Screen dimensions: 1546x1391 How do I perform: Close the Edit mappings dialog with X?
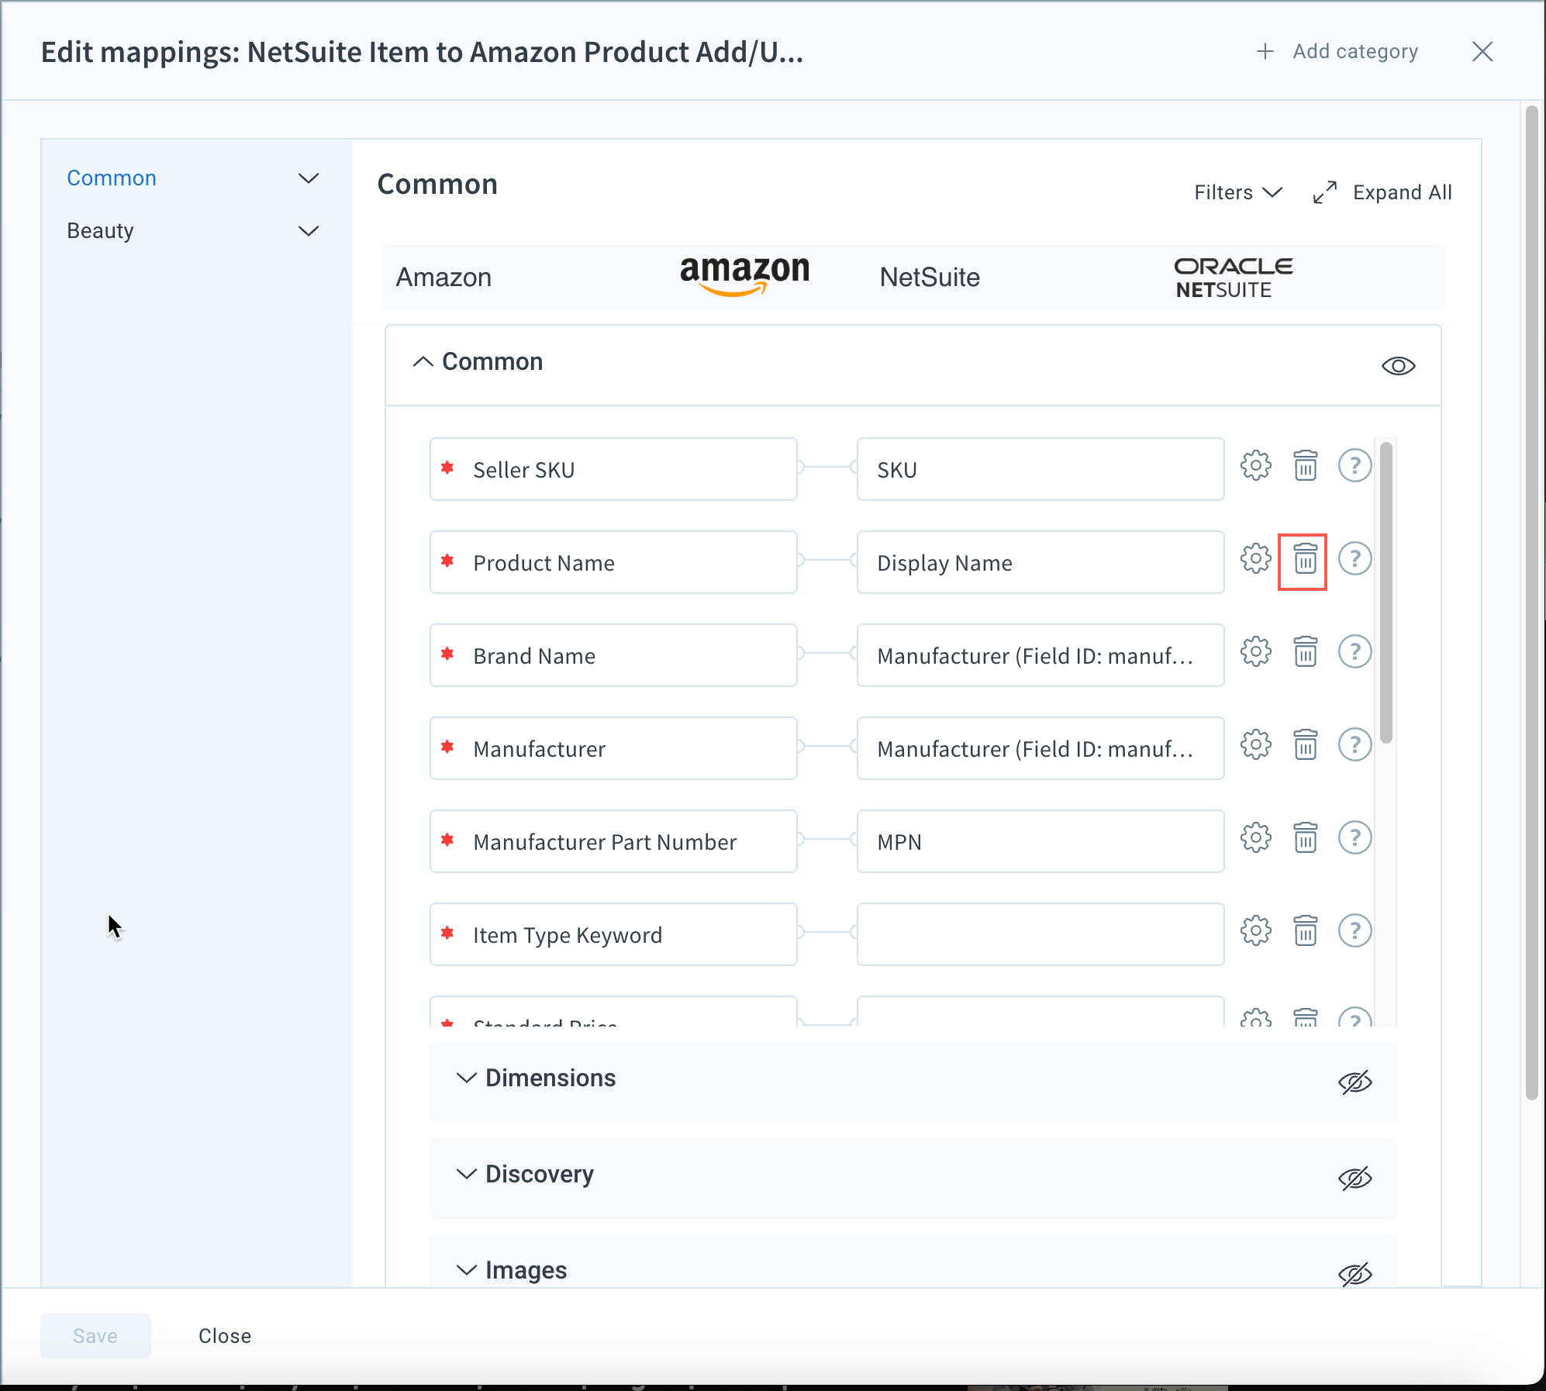tap(1482, 52)
